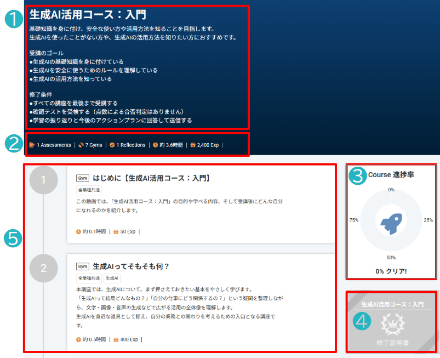The height and width of the screenshot is (358, 440).
Task: Open the 生成AIってそもそも何？ lesson
Action: [131, 266]
